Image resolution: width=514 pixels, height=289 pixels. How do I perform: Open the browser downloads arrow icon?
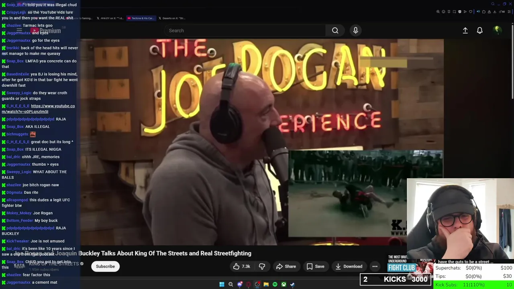pyautogui.click(x=494, y=12)
